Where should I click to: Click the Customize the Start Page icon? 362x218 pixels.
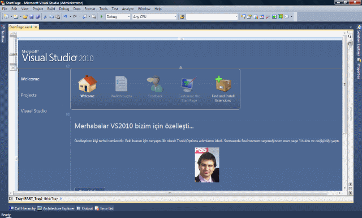coord(189,84)
